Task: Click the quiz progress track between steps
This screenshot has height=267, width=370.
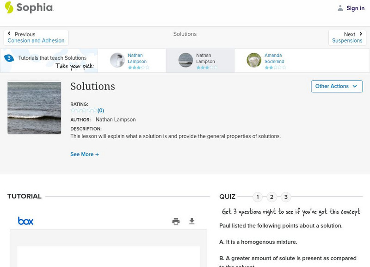Action: [265, 197]
